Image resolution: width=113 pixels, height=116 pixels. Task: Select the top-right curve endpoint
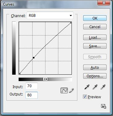tap(71, 23)
